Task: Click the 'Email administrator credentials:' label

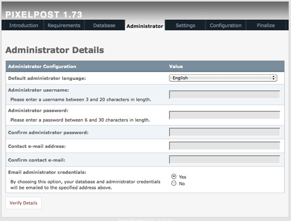Action: pos(47,172)
